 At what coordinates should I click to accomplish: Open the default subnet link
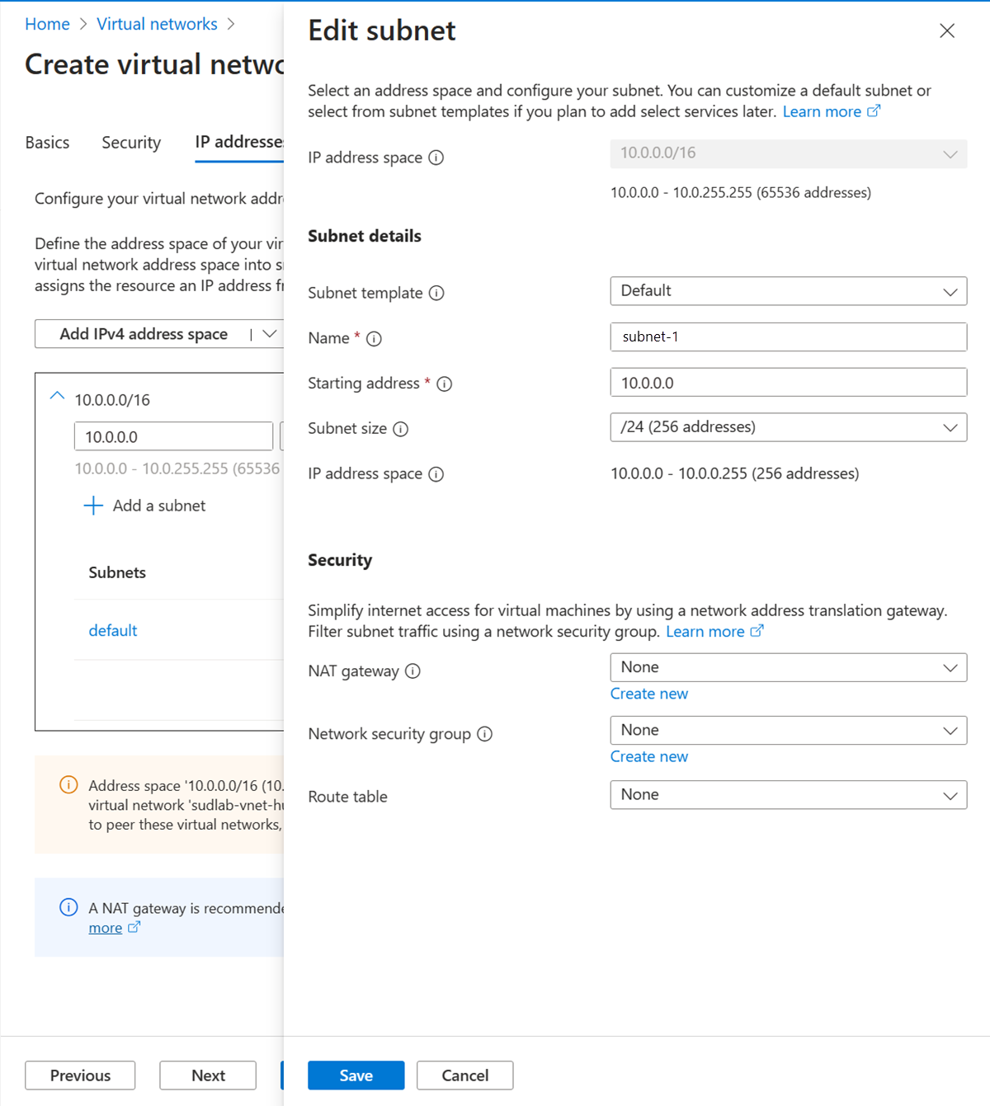113,631
